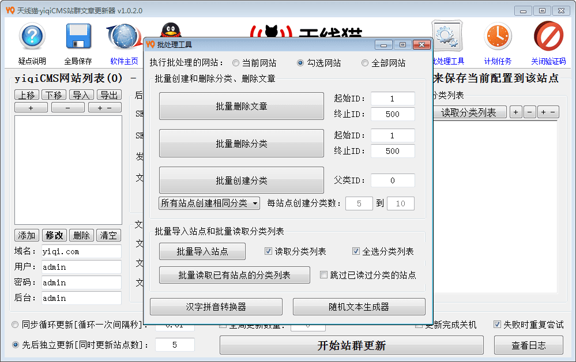
Task: Click the 修改 site button
Action: 54,235
